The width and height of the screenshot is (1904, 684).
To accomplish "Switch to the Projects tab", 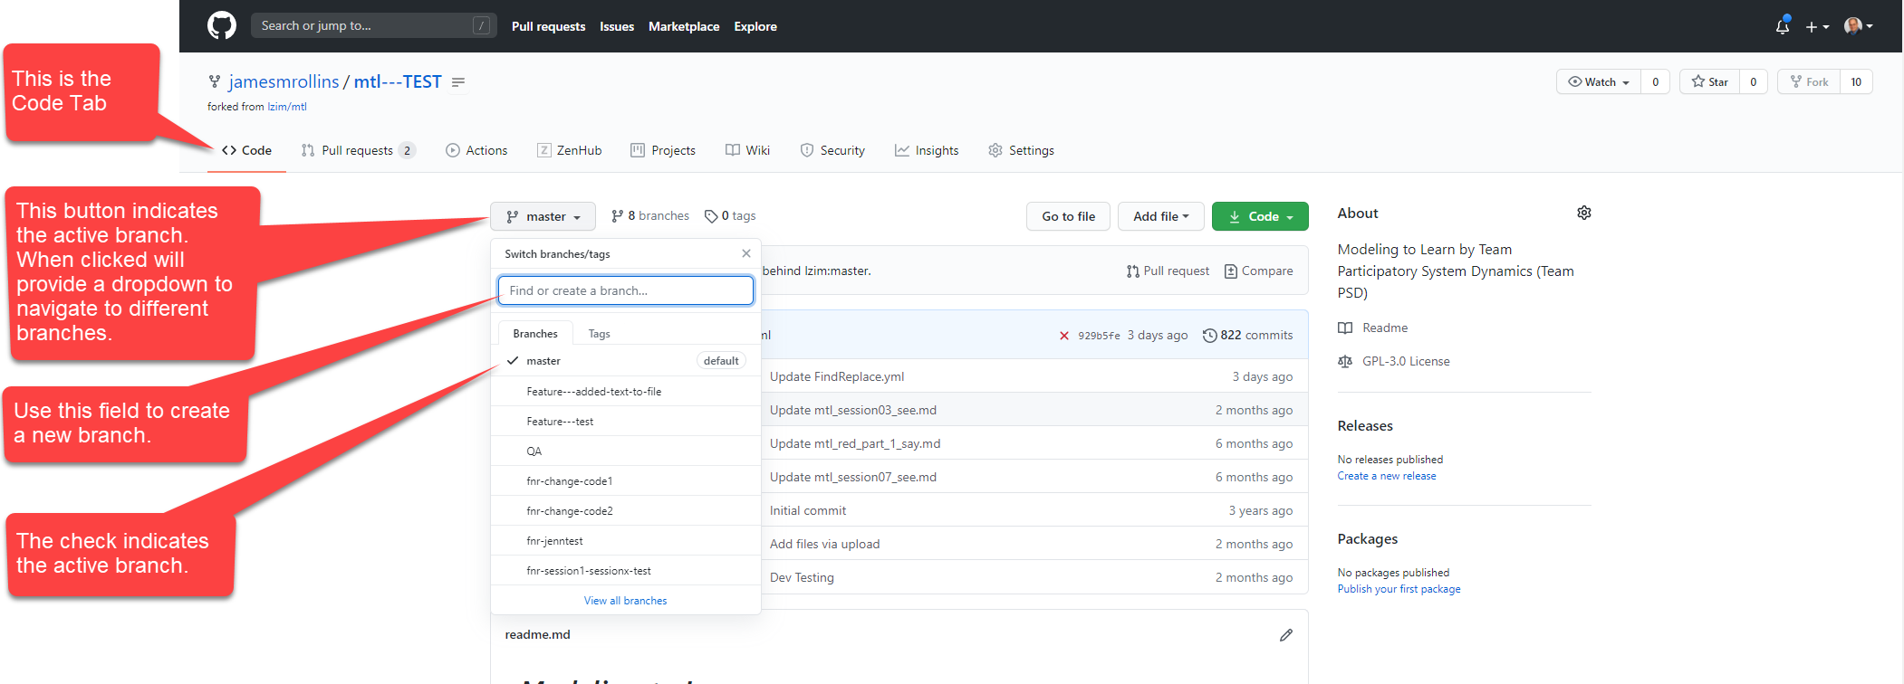I will pyautogui.click(x=663, y=150).
